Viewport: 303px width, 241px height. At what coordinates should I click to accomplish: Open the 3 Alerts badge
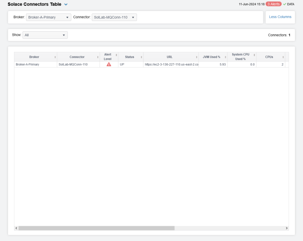coord(274,4)
